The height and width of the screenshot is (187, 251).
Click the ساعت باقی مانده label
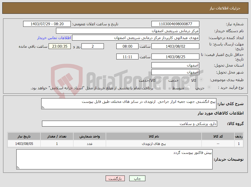coord(33,46)
